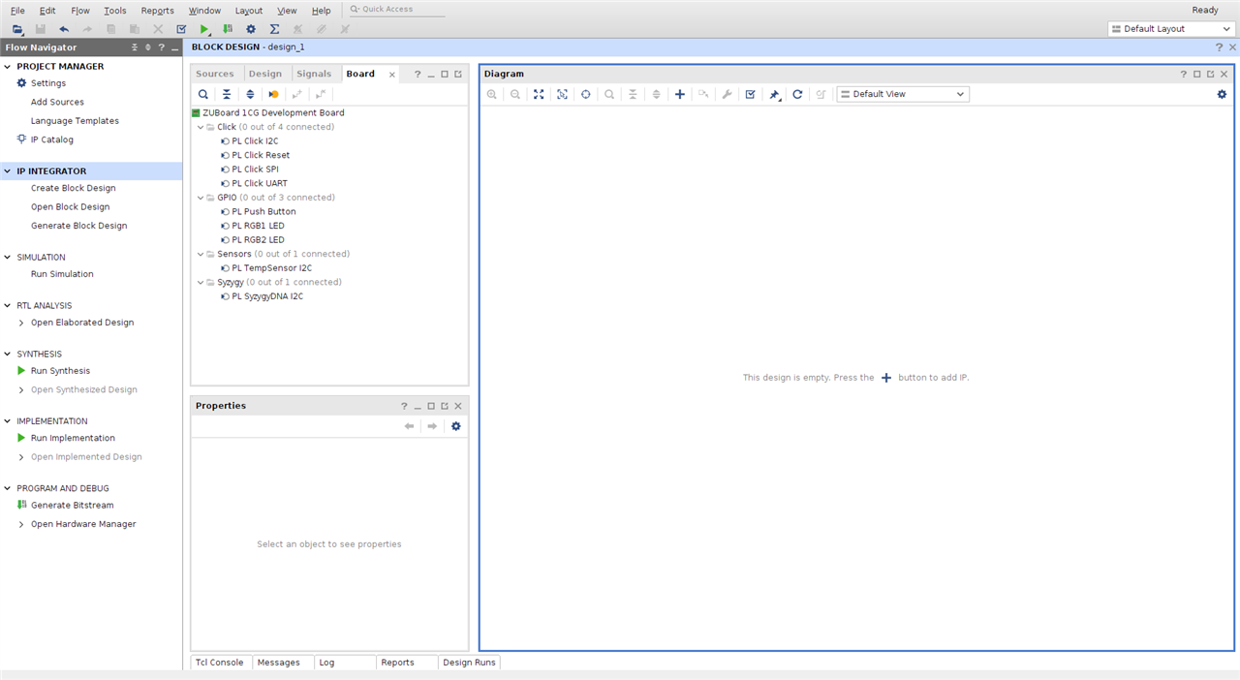Collapse the PROJECT MANAGER section

[x=9, y=67]
